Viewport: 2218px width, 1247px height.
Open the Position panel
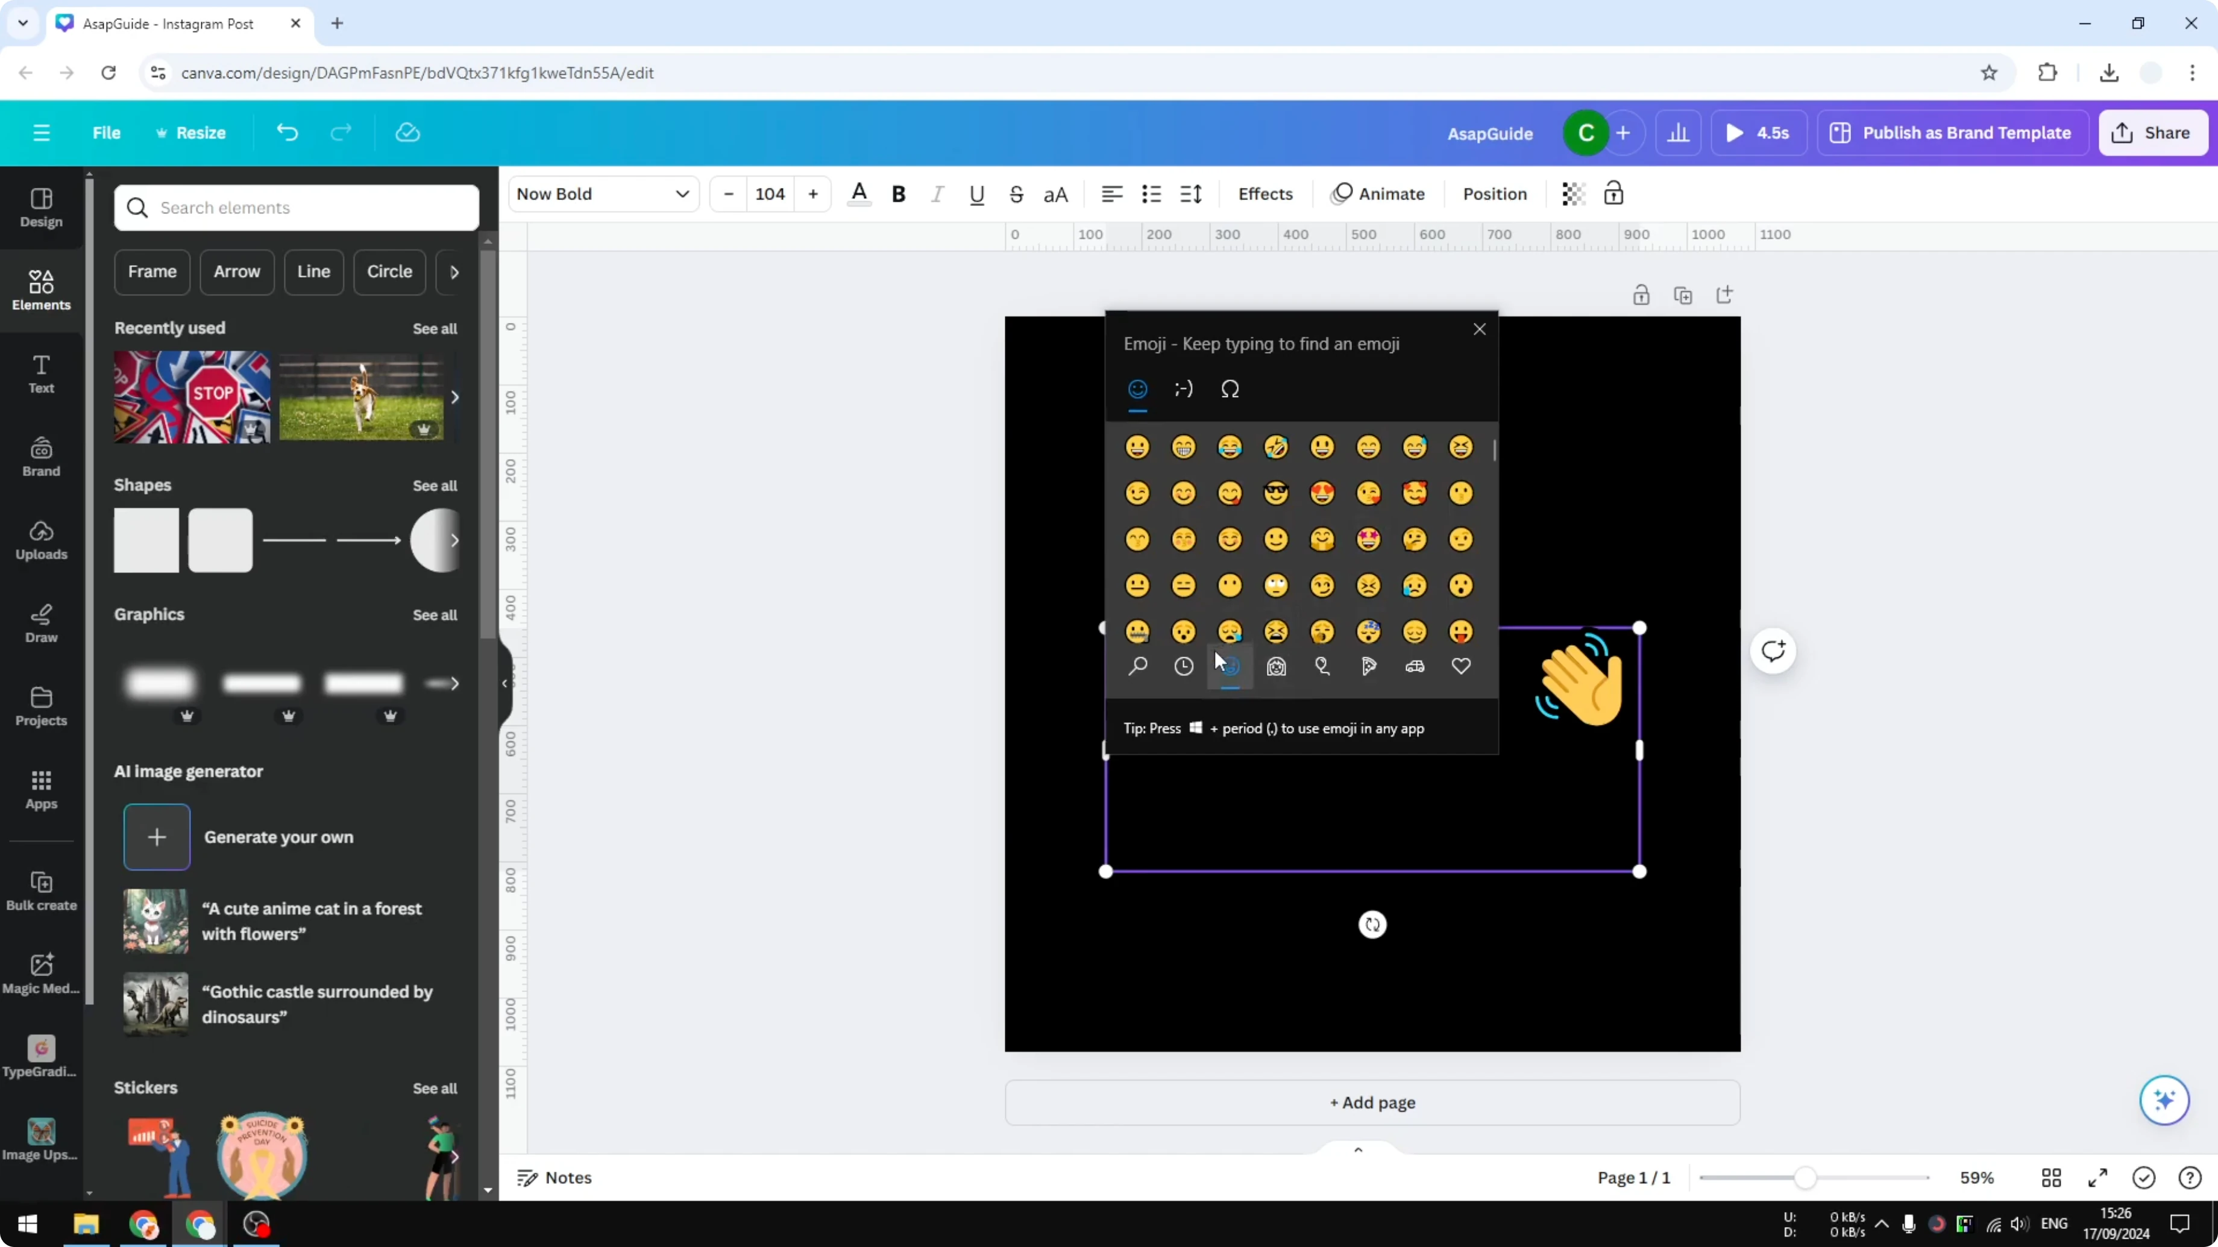1495,193
